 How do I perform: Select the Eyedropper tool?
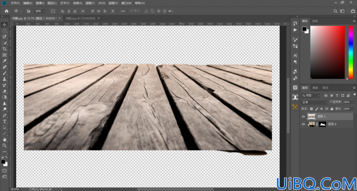tap(5, 61)
